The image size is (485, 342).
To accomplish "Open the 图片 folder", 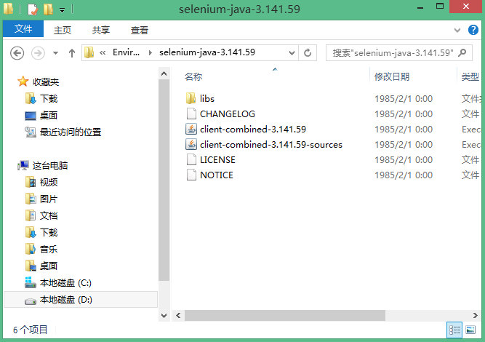I will [x=49, y=199].
